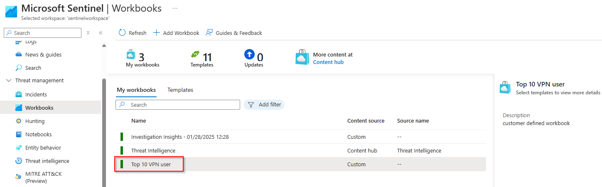Image resolution: width=602 pixels, height=187 pixels.
Task: Switch to the Templates tab
Action: [180, 90]
